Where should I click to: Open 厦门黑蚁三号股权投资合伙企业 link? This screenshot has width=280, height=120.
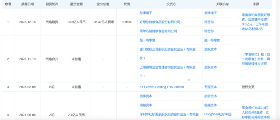(x=167, y=53)
